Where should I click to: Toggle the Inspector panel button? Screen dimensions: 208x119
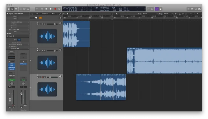point(12,9)
